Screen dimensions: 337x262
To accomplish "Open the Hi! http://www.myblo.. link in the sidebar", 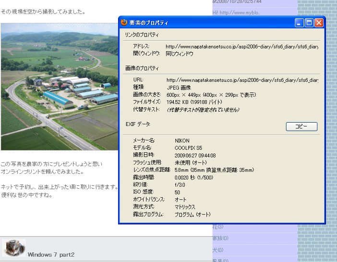I will (x=236, y=12).
